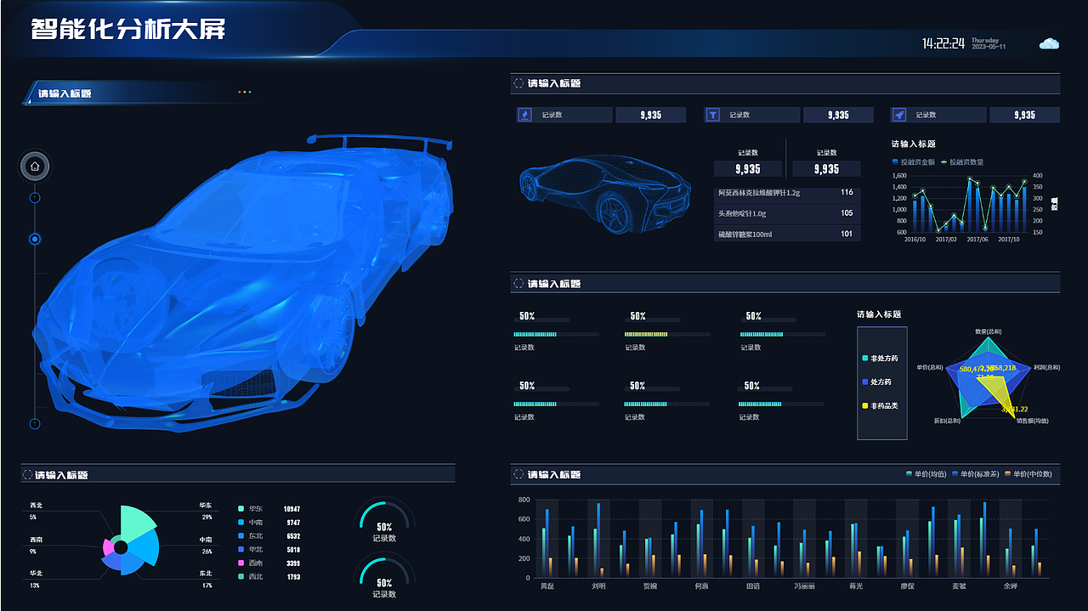Click the 利润(总和) radar axis label

coord(1045,367)
